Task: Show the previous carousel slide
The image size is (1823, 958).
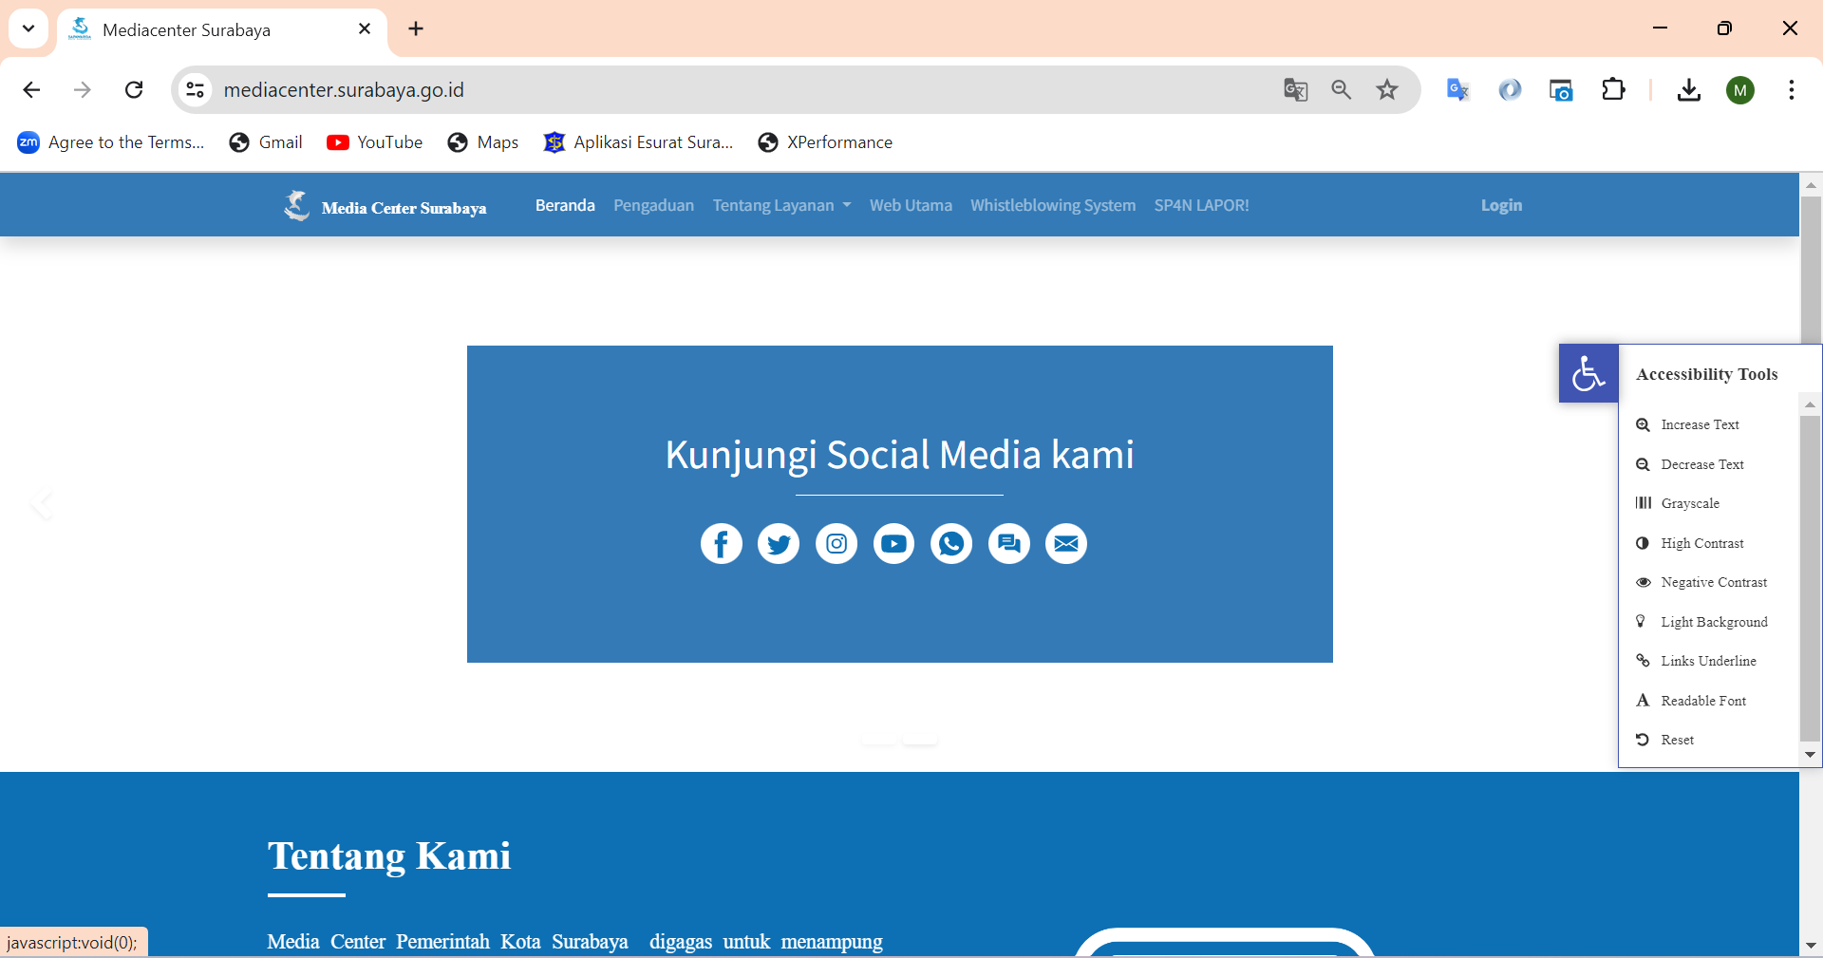Action: pyautogui.click(x=42, y=504)
